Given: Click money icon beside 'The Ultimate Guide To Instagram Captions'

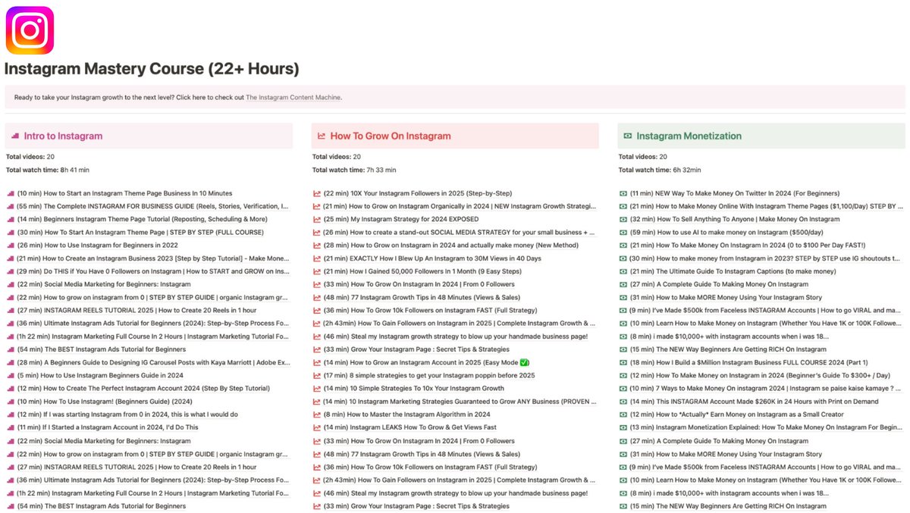Looking at the screenshot, I should click(x=623, y=271).
